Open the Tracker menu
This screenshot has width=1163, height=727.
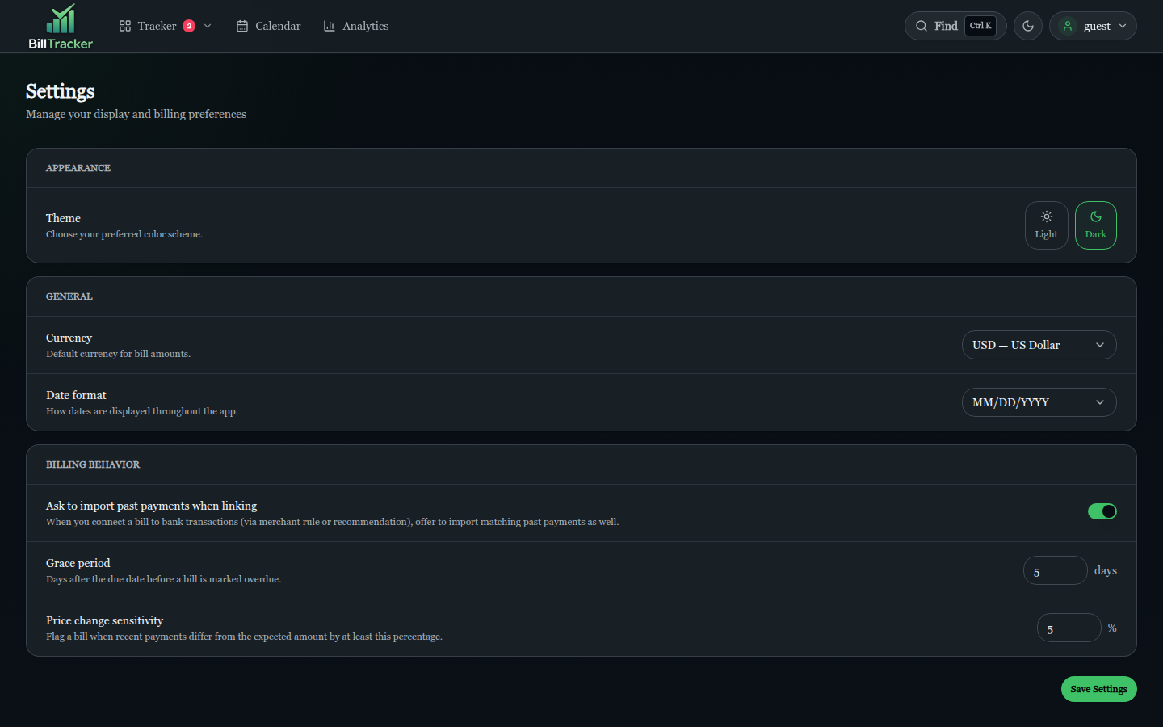165,26
